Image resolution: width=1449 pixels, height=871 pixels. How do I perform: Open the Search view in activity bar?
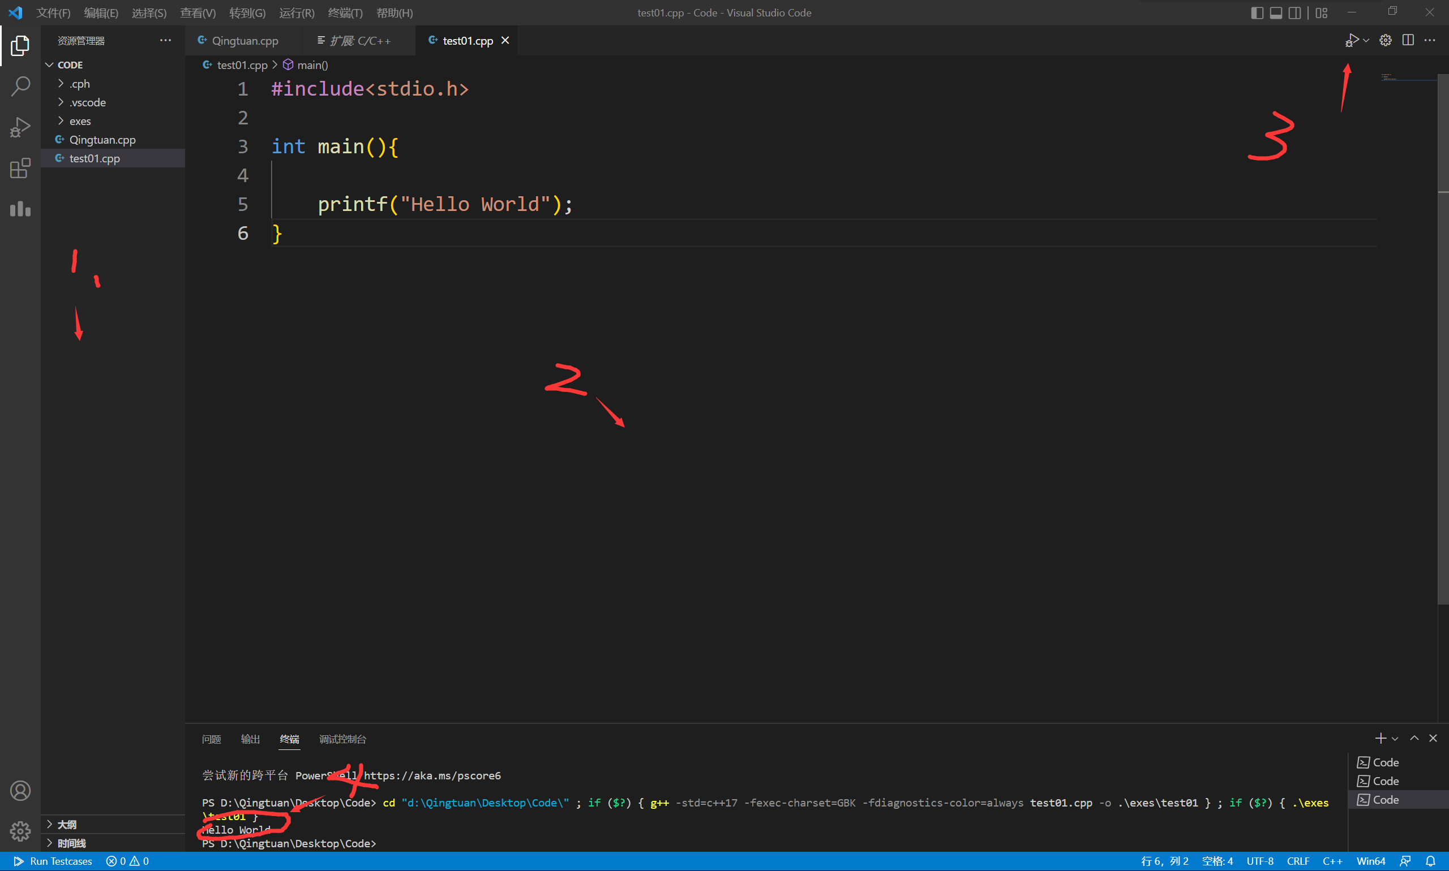(x=20, y=87)
